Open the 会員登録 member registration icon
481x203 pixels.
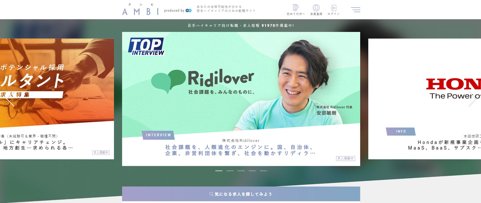pos(316,10)
